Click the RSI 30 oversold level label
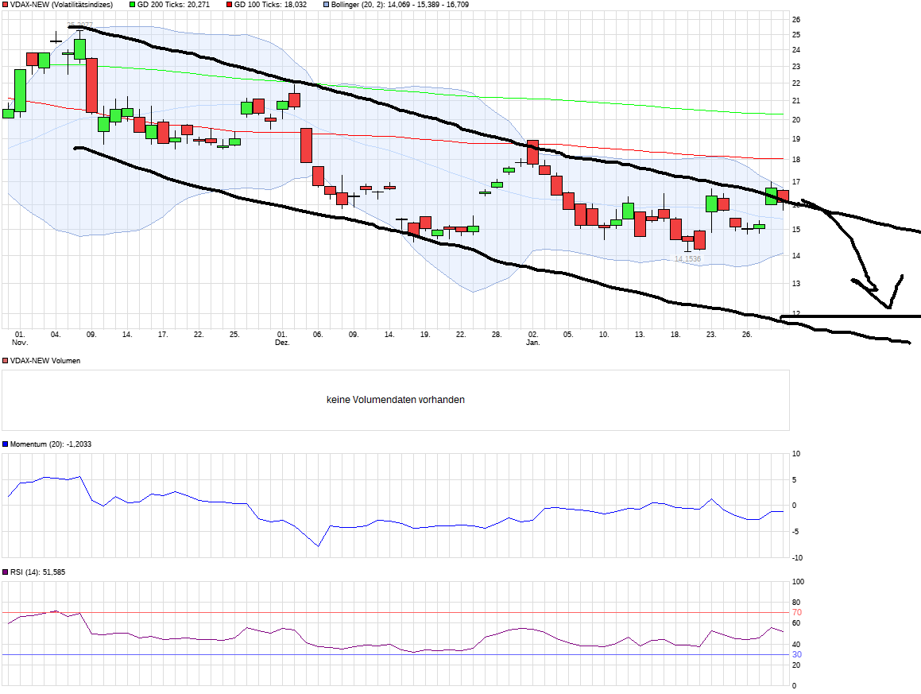This screenshot has height=694, width=921. click(797, 654)
